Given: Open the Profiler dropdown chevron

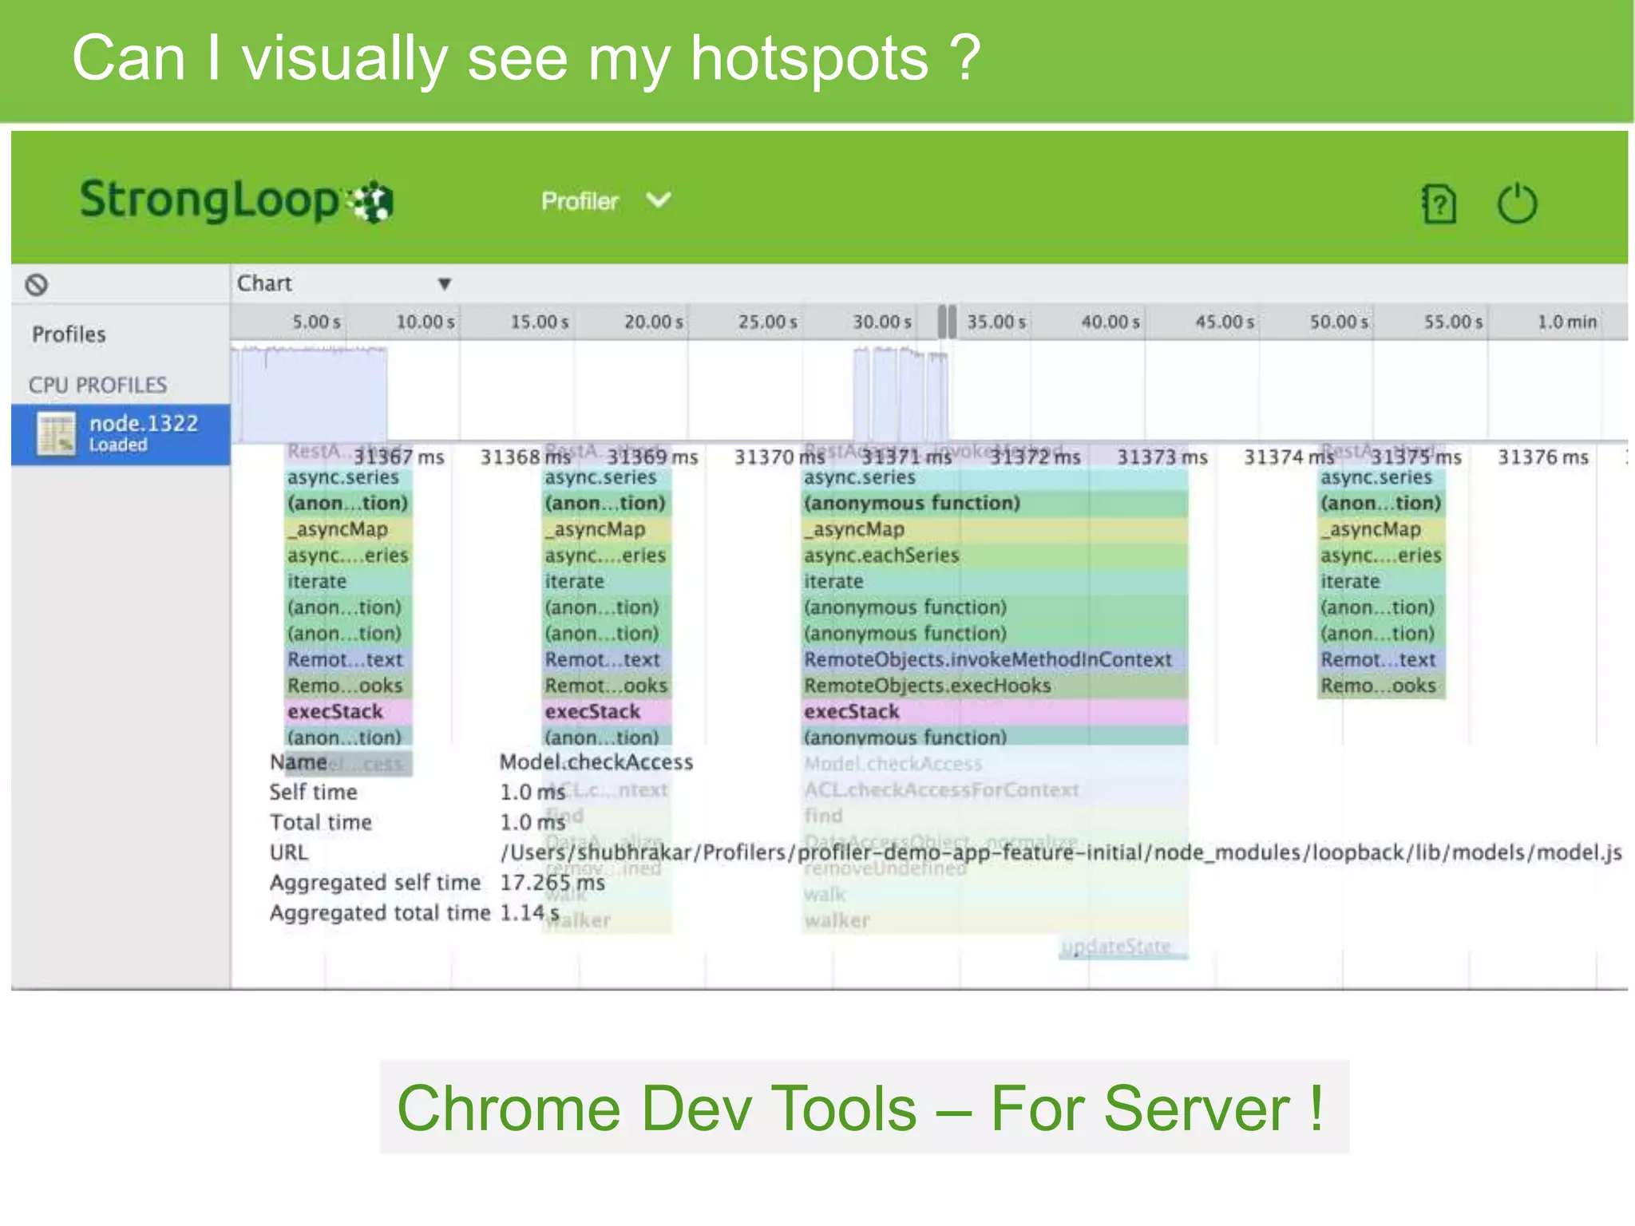Looking at the screenshot, I should pos(659,200).
